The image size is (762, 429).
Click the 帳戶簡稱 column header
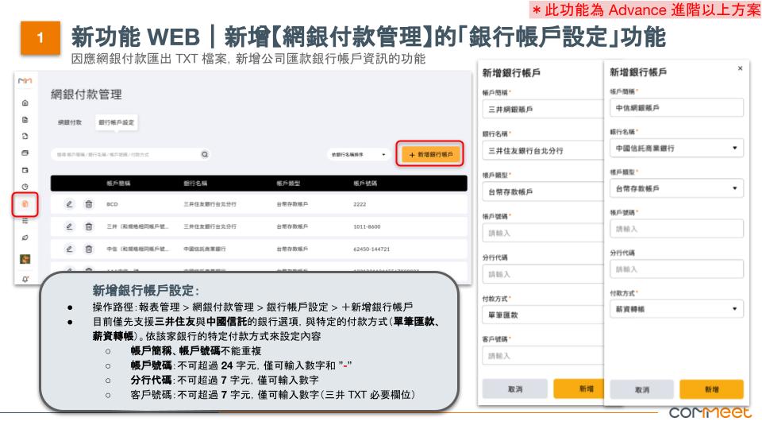pos(118,184)
